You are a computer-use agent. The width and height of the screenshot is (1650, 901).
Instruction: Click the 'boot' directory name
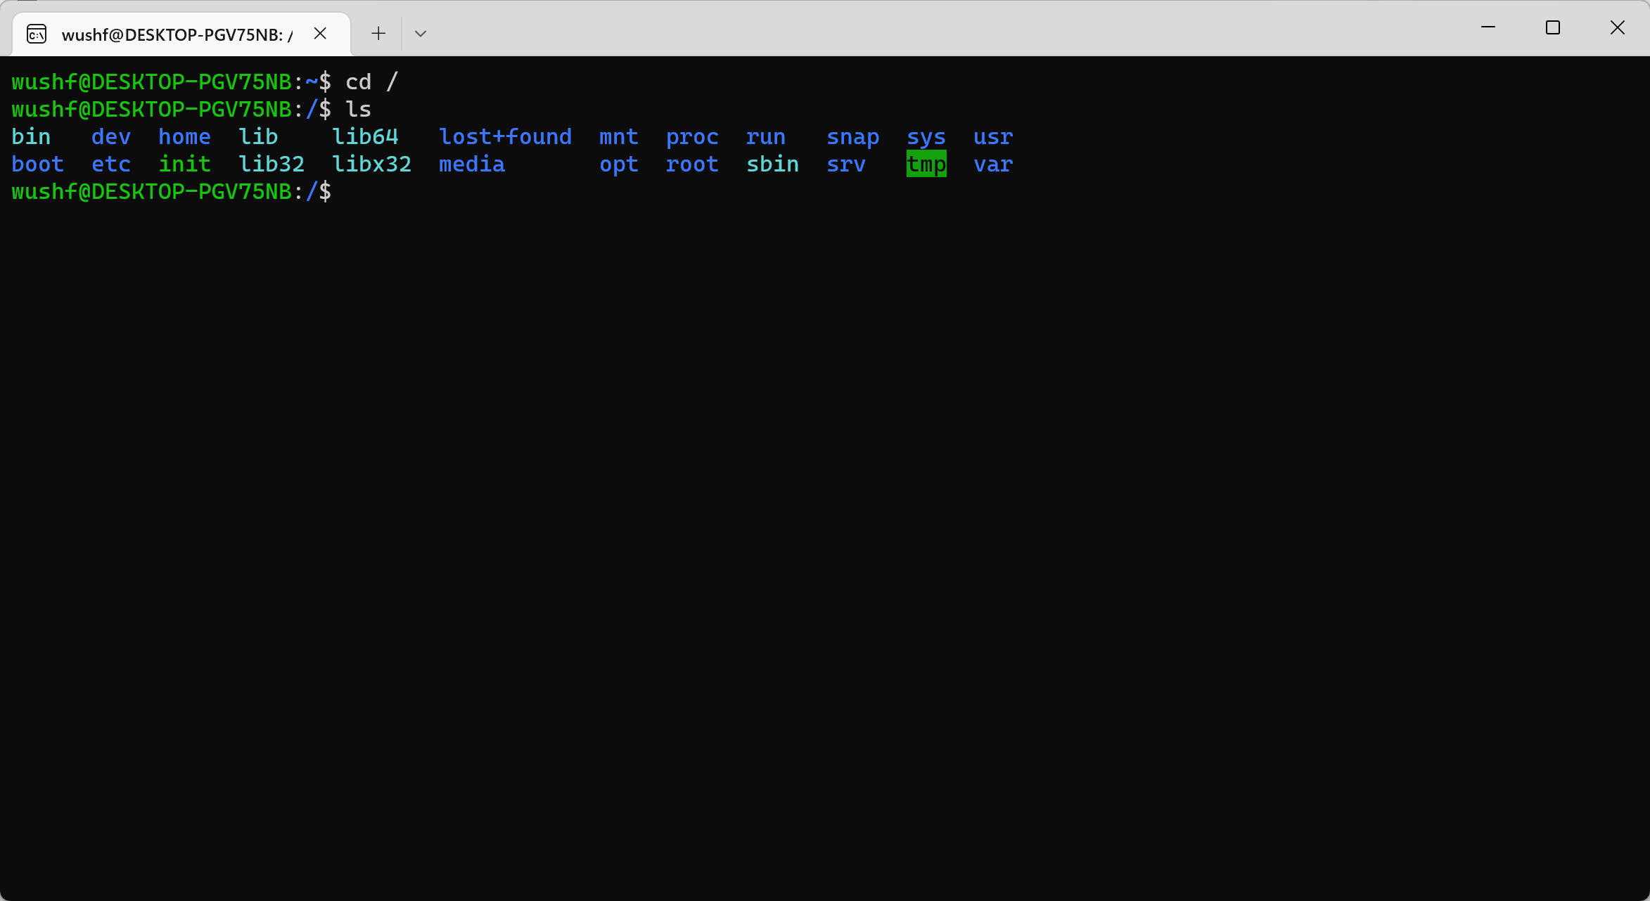[x=38, y=164]
